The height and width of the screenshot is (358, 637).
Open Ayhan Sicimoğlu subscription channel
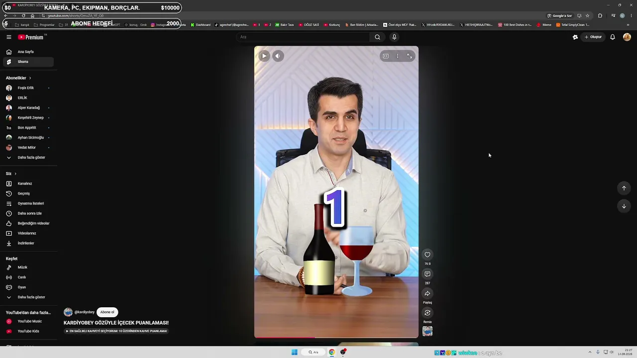pos(28,138)
